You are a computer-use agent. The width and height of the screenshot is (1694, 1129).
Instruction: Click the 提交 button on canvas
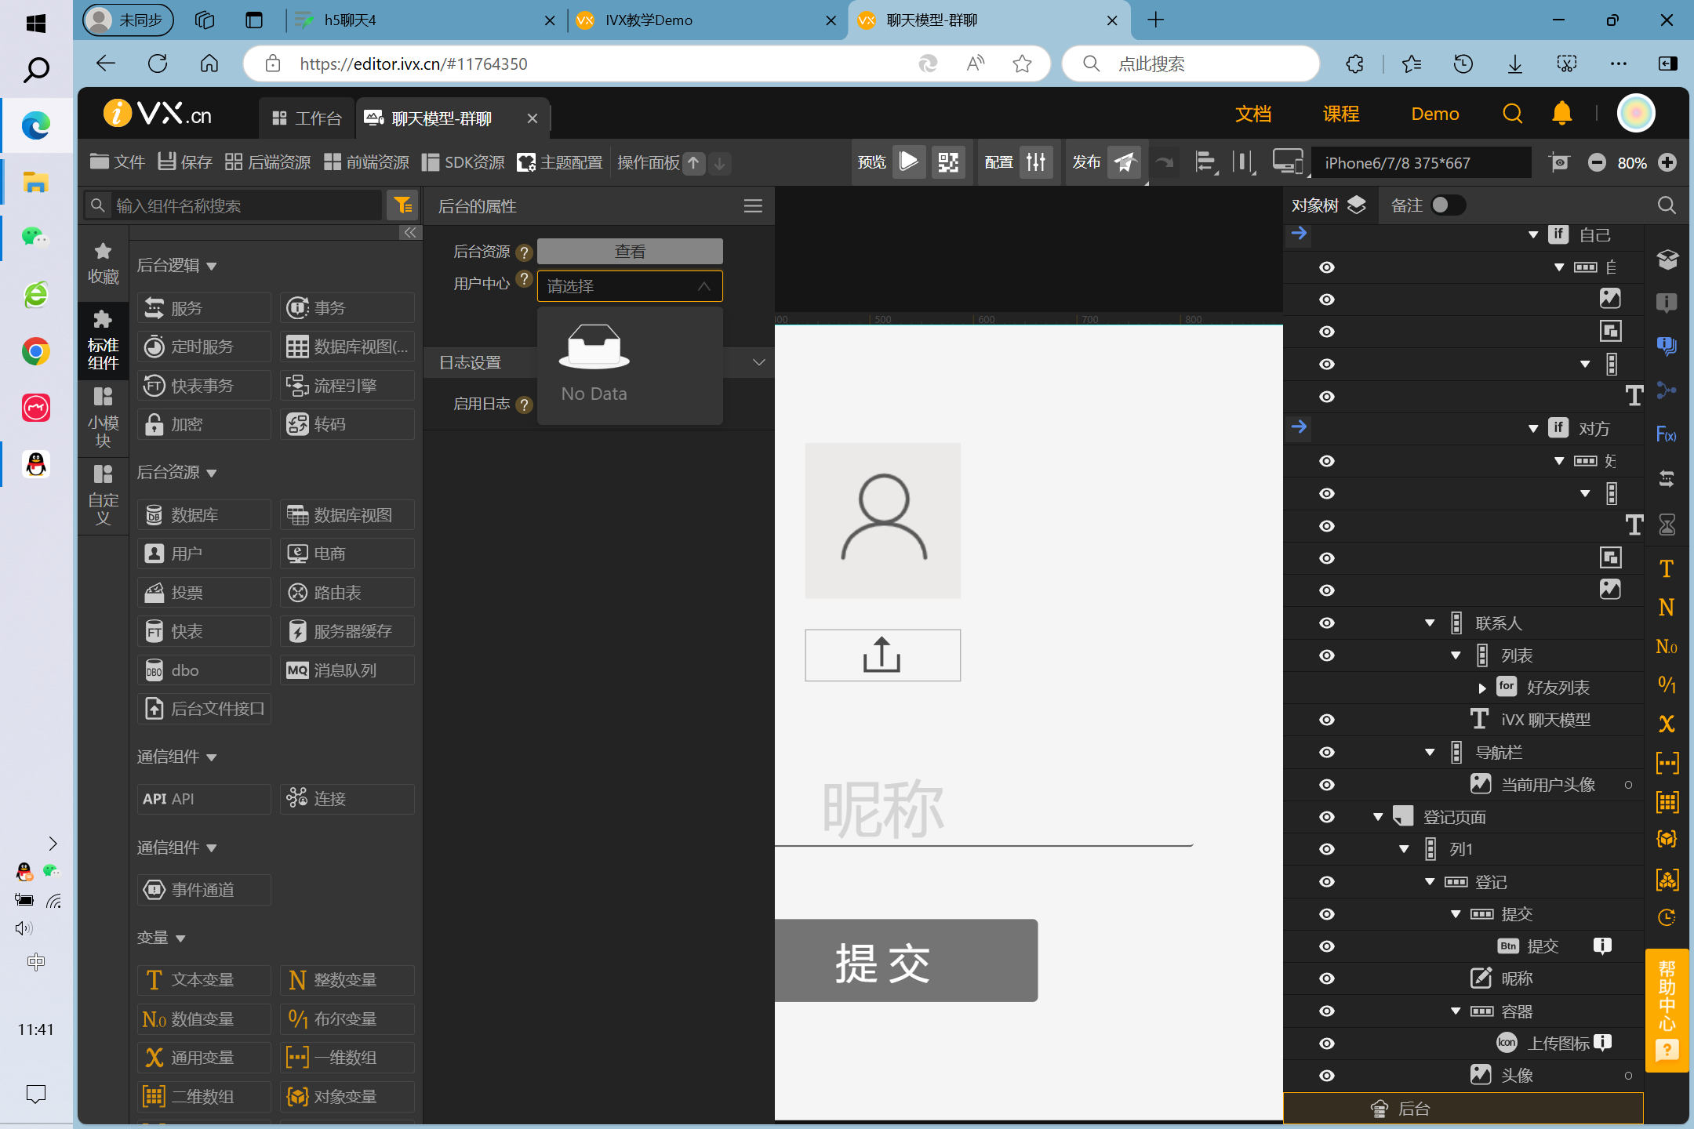(906, 960)
